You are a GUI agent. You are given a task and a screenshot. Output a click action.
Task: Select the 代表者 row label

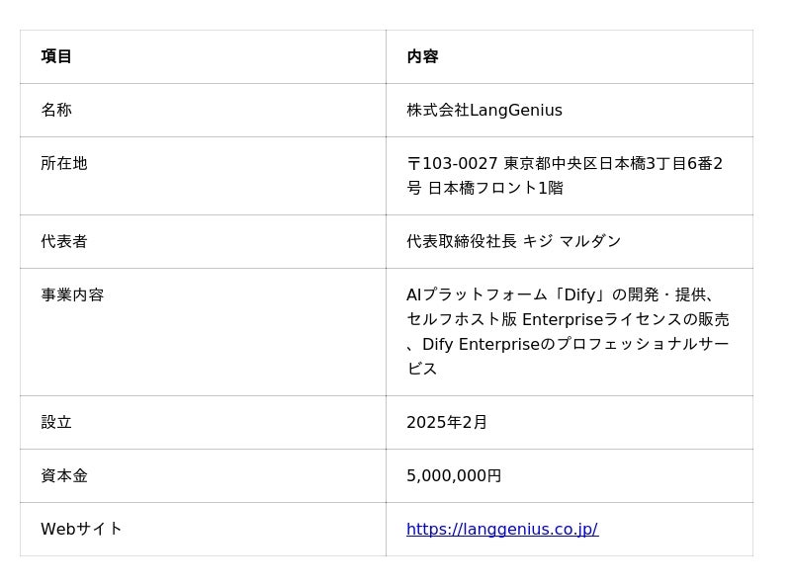(64, 241)
